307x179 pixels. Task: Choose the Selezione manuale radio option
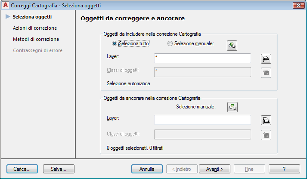point(170,43)
